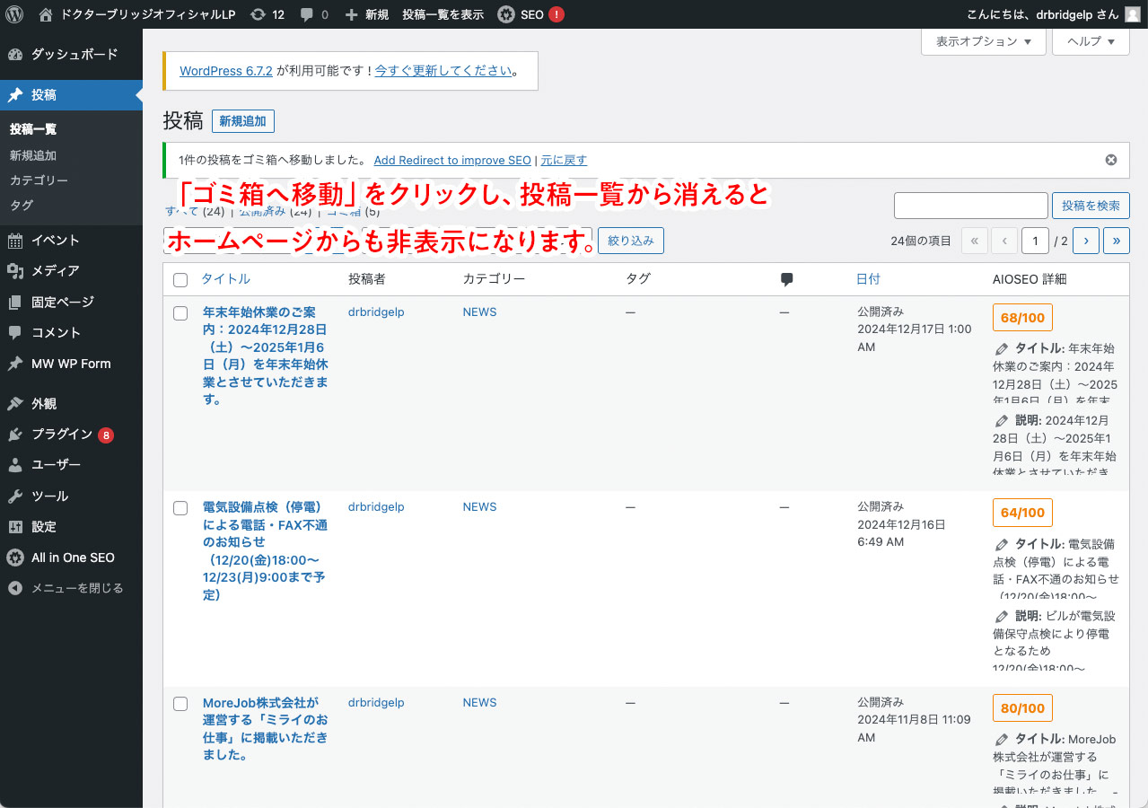Click the 新規追加 button next to heading
Screen dimensions: 1148x808
[x=243, y=121]
